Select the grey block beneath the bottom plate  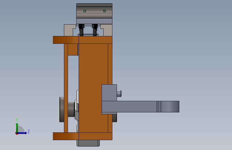click(x=88, y=143)
